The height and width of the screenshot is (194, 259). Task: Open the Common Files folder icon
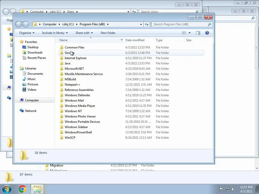coord(61,47)
